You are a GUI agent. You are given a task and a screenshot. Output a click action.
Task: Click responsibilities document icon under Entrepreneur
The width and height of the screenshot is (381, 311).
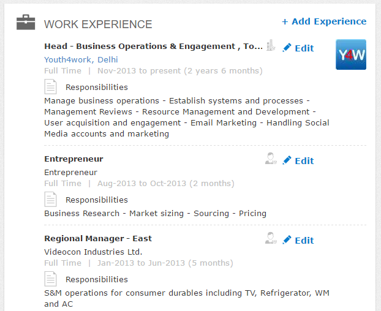[x=51, y=200]
